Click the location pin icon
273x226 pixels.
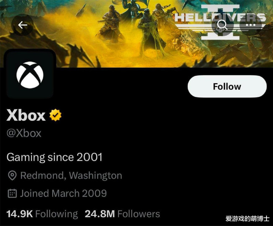[12, 176]
